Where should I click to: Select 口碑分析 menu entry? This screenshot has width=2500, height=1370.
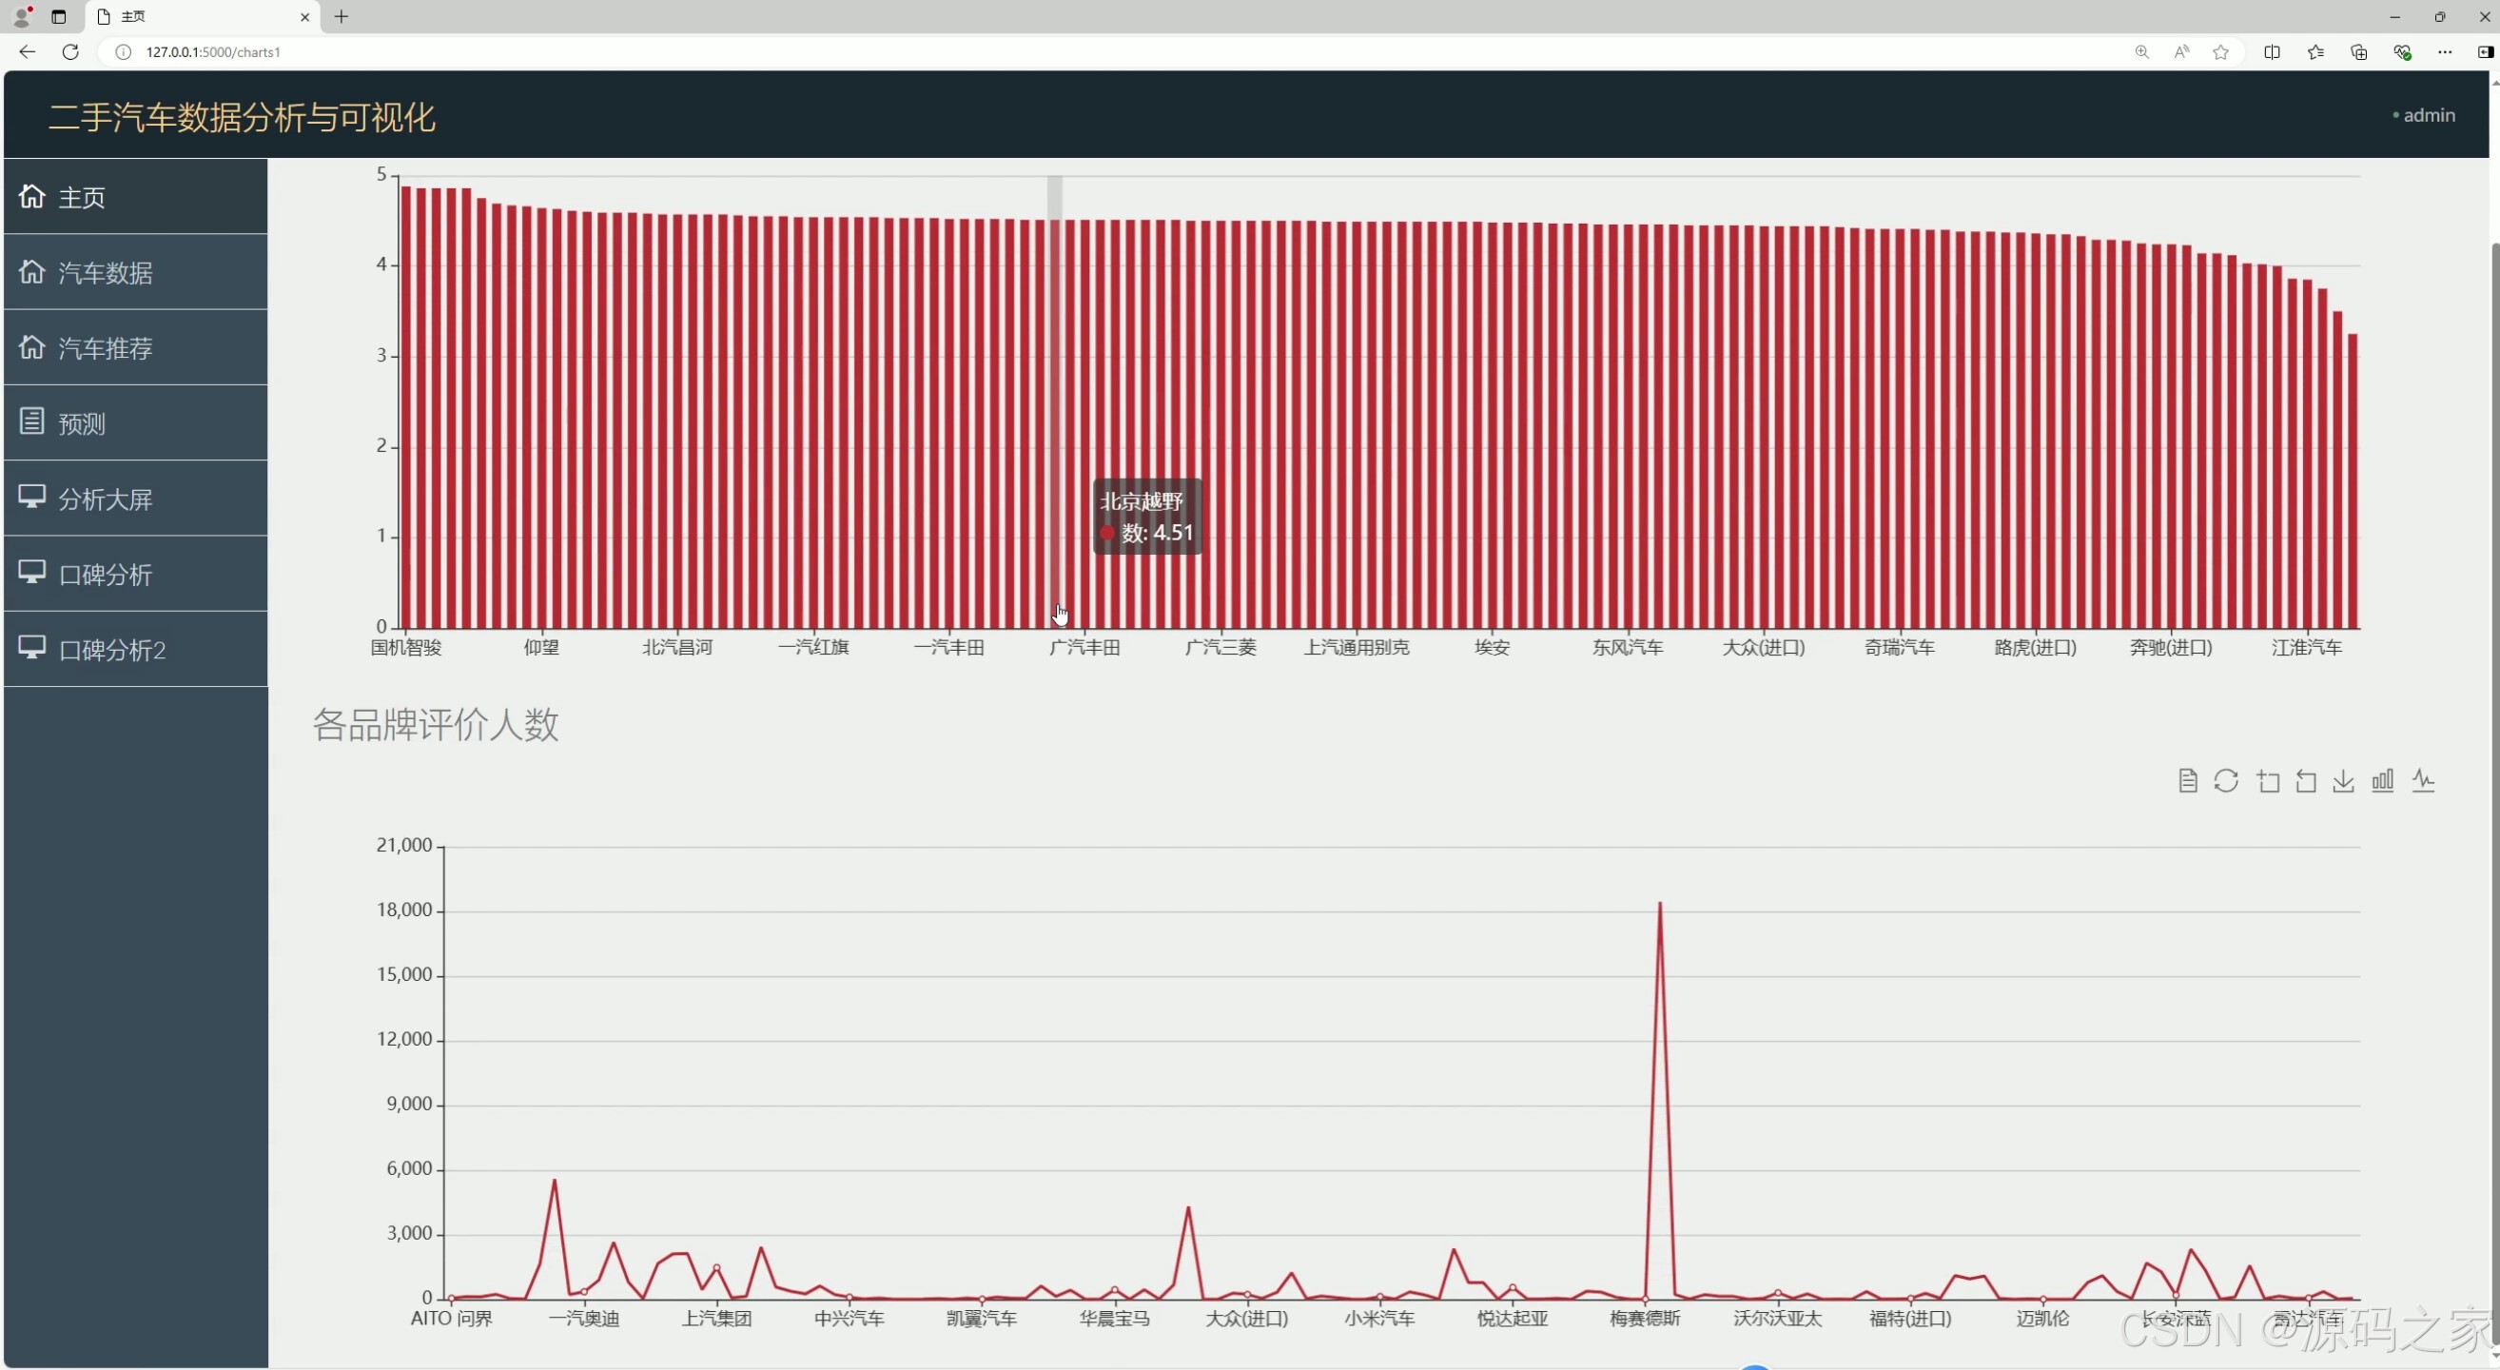point(105,575)
